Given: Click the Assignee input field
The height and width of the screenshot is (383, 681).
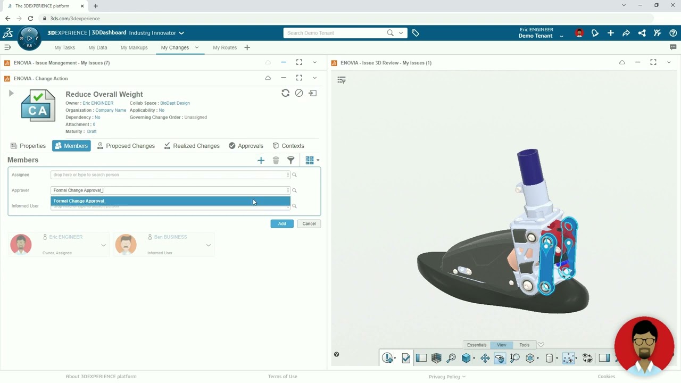Looking at the screenshot, I should (x=170, y=174).
